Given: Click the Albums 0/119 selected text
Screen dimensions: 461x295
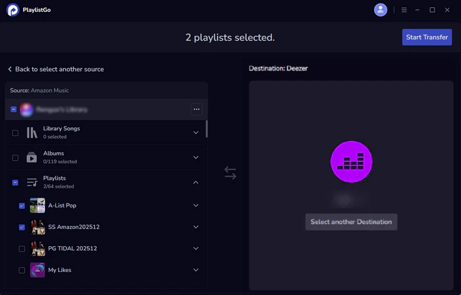Looking at the screenshot, I should coord(60,161).
